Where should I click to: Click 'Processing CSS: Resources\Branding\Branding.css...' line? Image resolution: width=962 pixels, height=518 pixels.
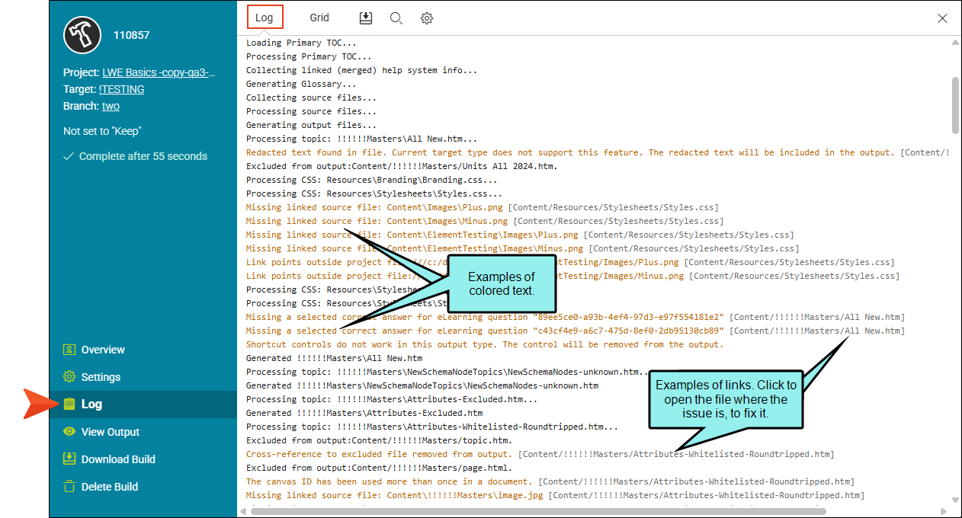pos(372,180)
